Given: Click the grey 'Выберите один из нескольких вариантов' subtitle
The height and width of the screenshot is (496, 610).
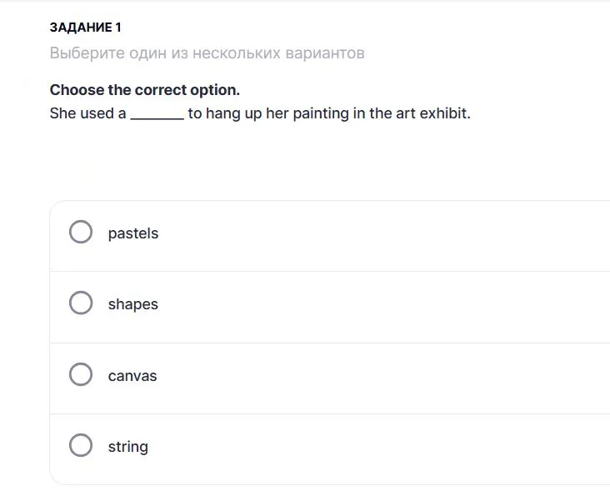Looking at the screenshot, I should (x=207, y=53).
